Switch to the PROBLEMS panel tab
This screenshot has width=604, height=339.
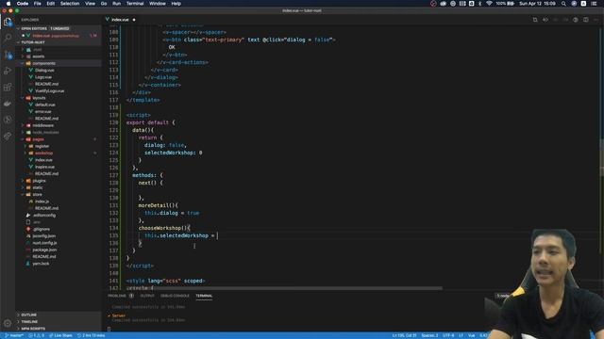click(x=117, y=296)
